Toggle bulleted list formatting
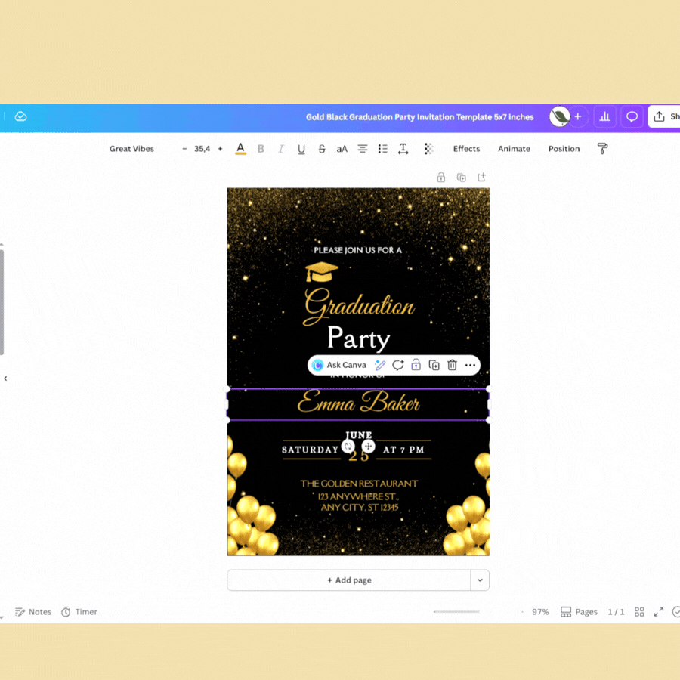This screenshot has height=680, width=680. click(382, 149)
